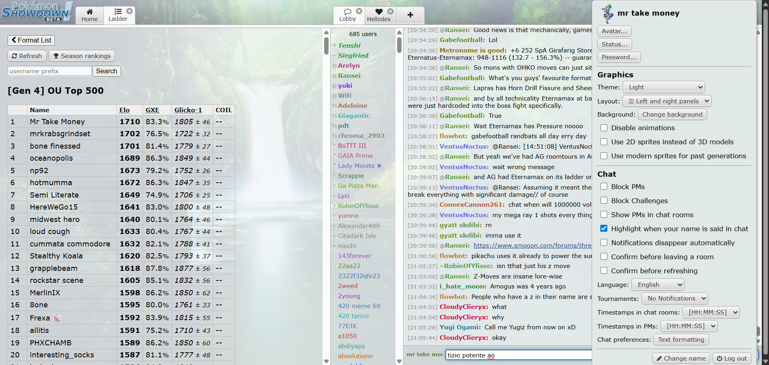The height and width of the screenshot is (365, 769).
Task: Close the Ladder tab using its x icon
Action: pos(129,11)
